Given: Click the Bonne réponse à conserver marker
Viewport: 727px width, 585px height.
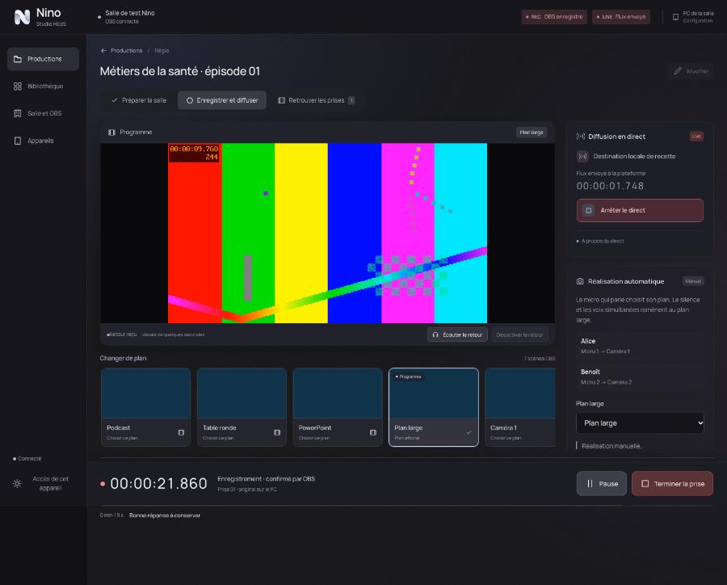Looking at the screenshot, I should (x=165, y=516).
